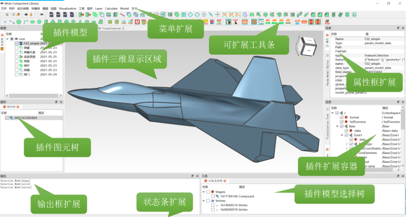Open the Calculate menu
This screenshot has height=217, width=406.
tap(111, 8)
